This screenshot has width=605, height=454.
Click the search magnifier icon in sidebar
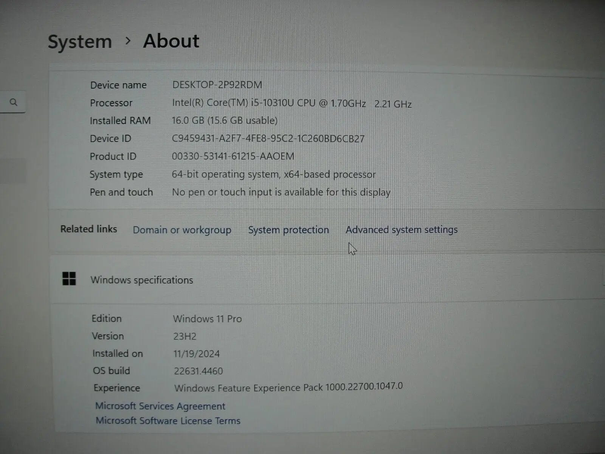coord(14,102)
